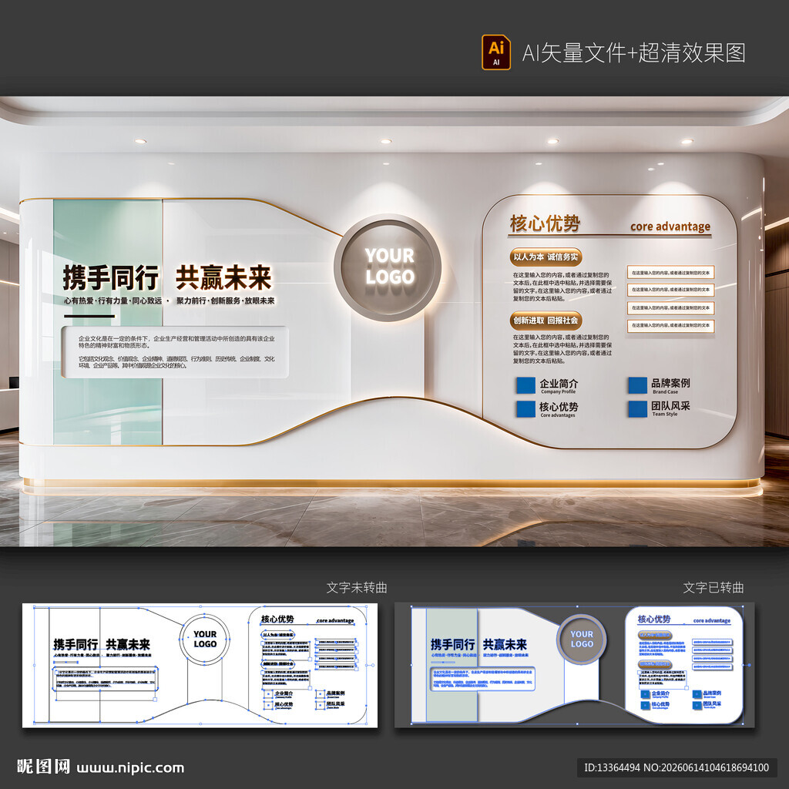Click the 品牌案例 Brand Case label

670,385
